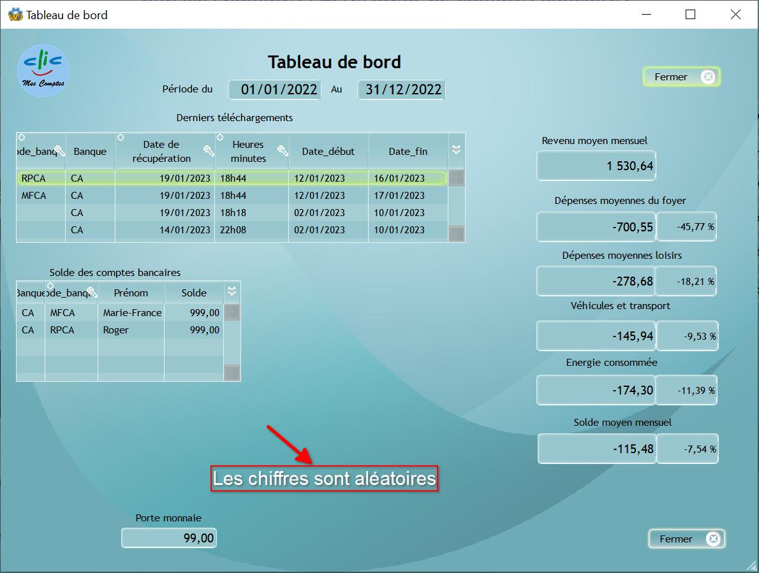Viewport: 759px width, 573px height.
Task: Click the Période du start date field 01/01/2022
Action: pos(274,89)
